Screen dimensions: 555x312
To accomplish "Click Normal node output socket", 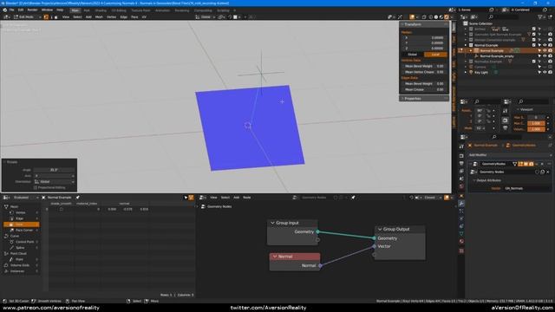I will tap(320, 265).
